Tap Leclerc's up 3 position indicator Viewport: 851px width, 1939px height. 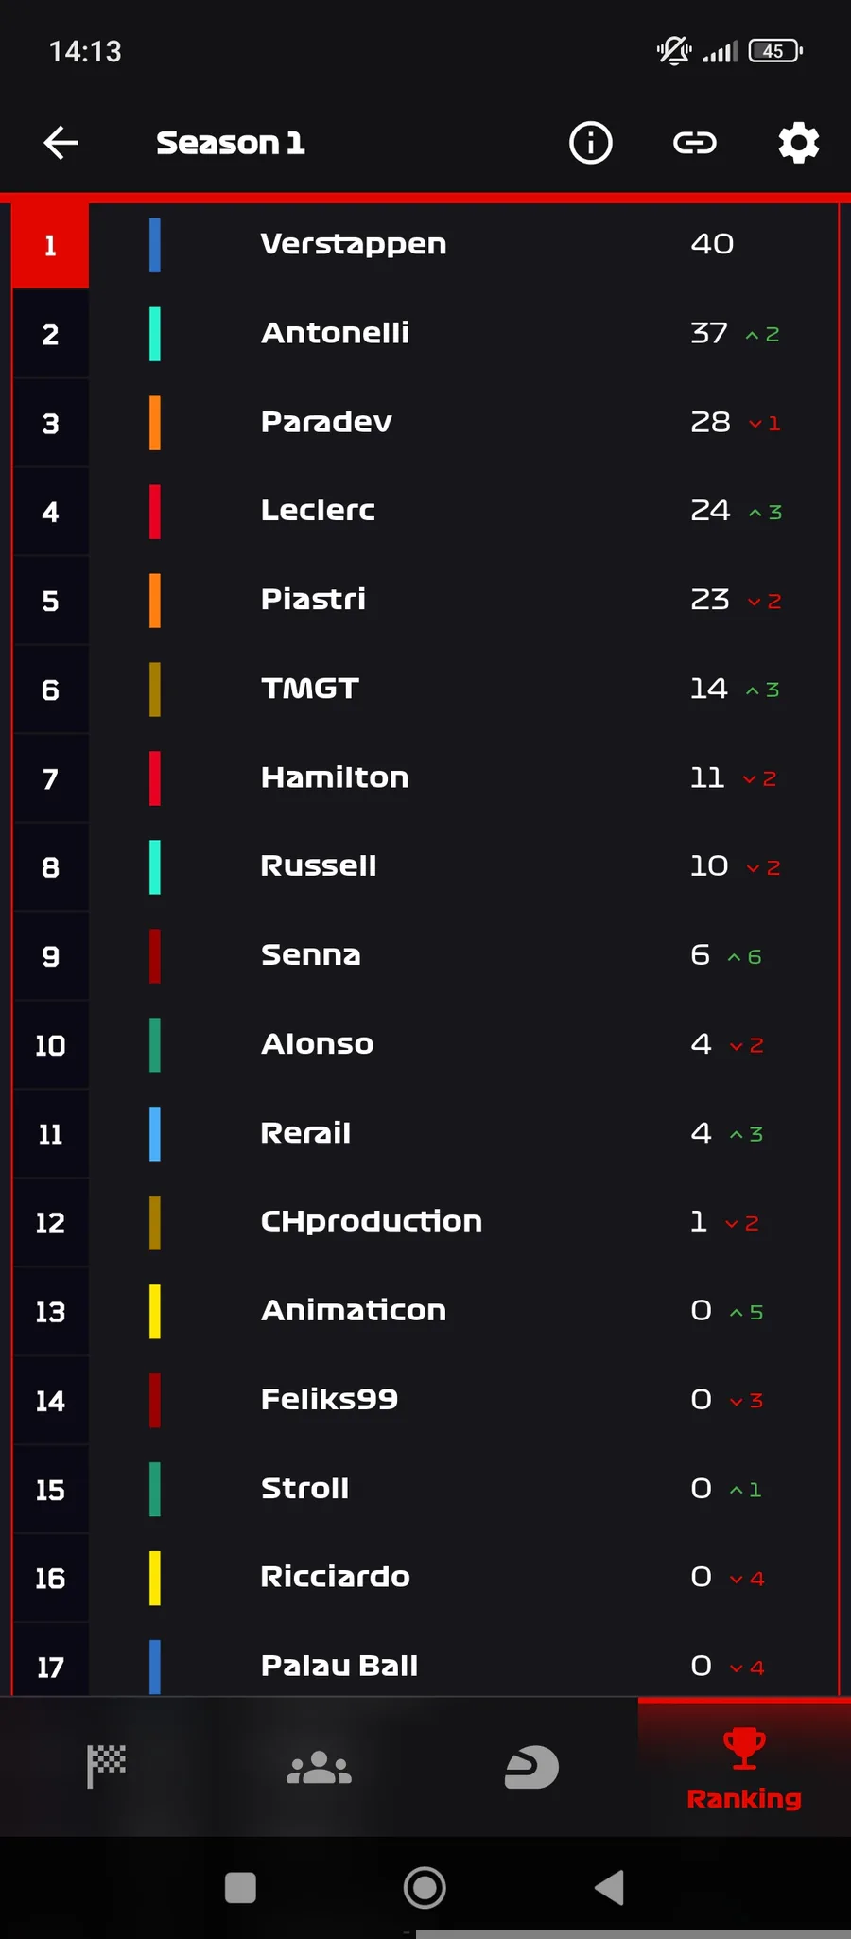click(x=766, y=512)
